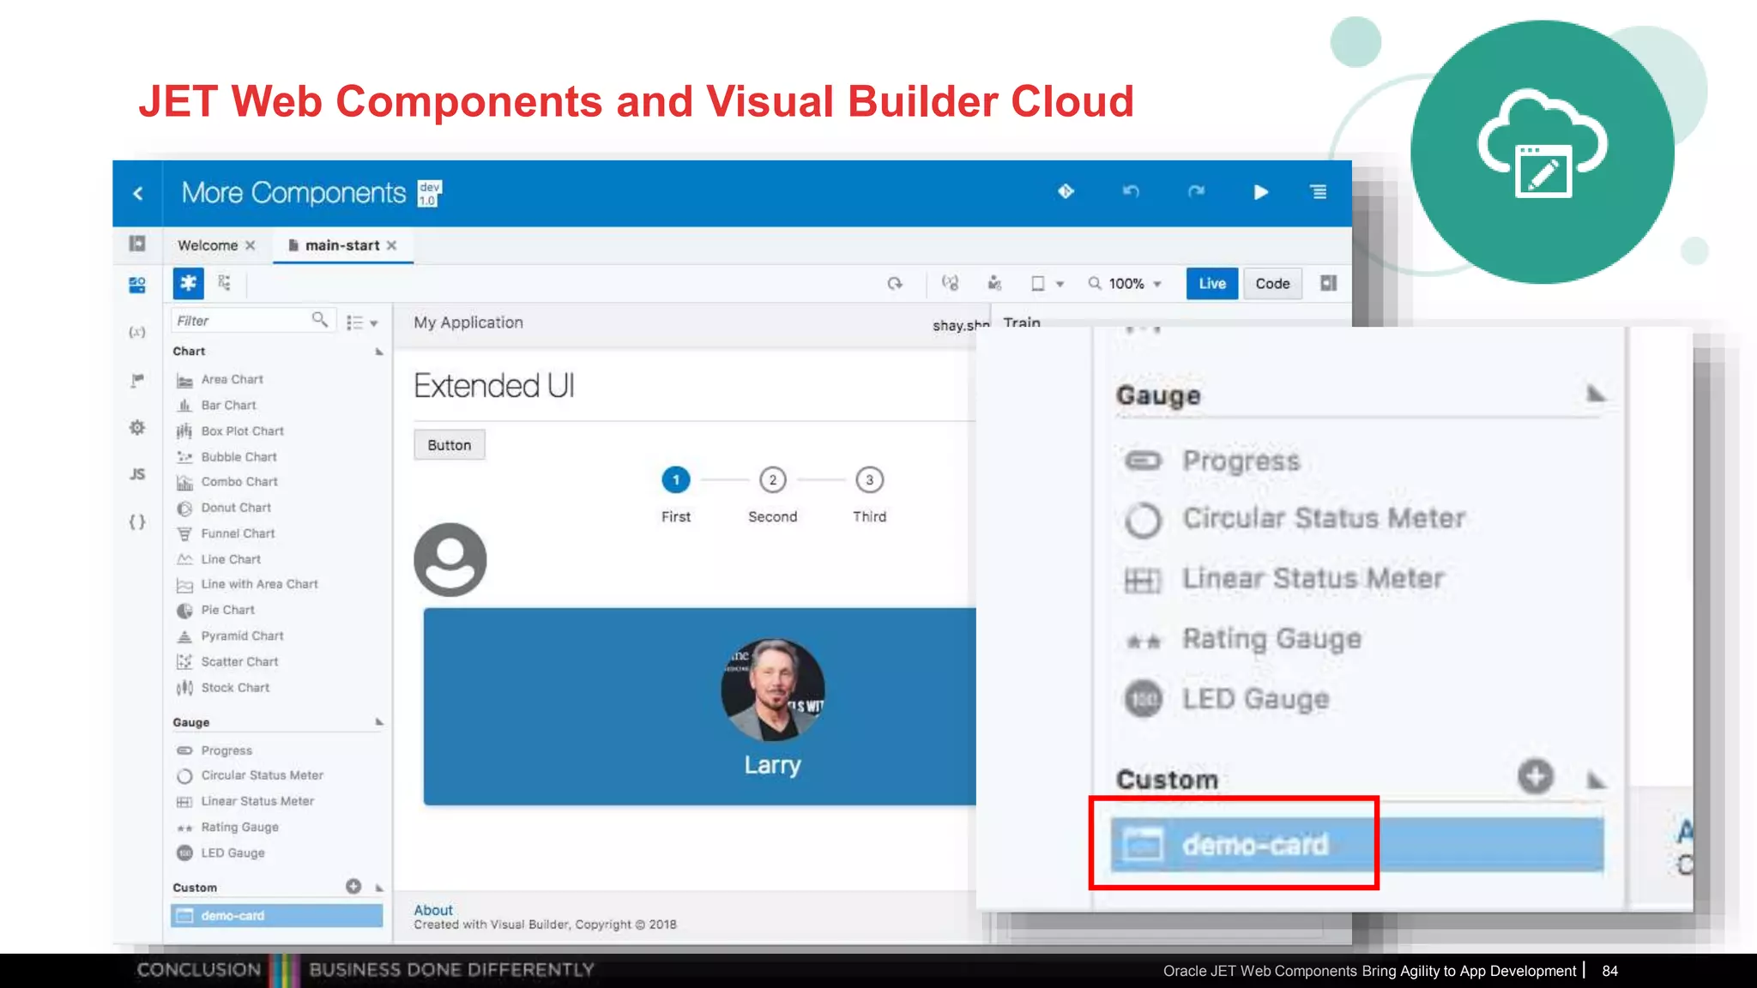The width and height of the screenshot is (1757, 988).
Task: Select demo-card in the zoomed panel
Action: 1357,845
